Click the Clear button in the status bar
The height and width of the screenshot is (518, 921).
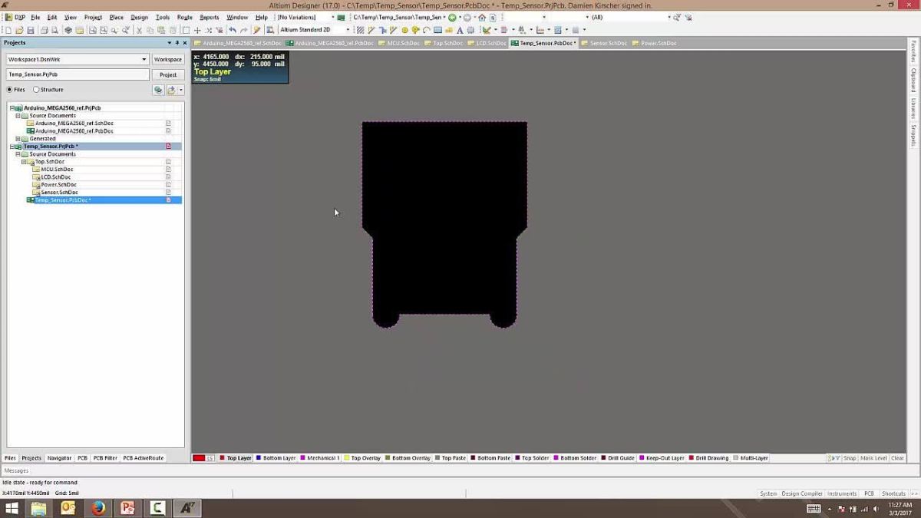pyautogui.click(x=898, y=457)
